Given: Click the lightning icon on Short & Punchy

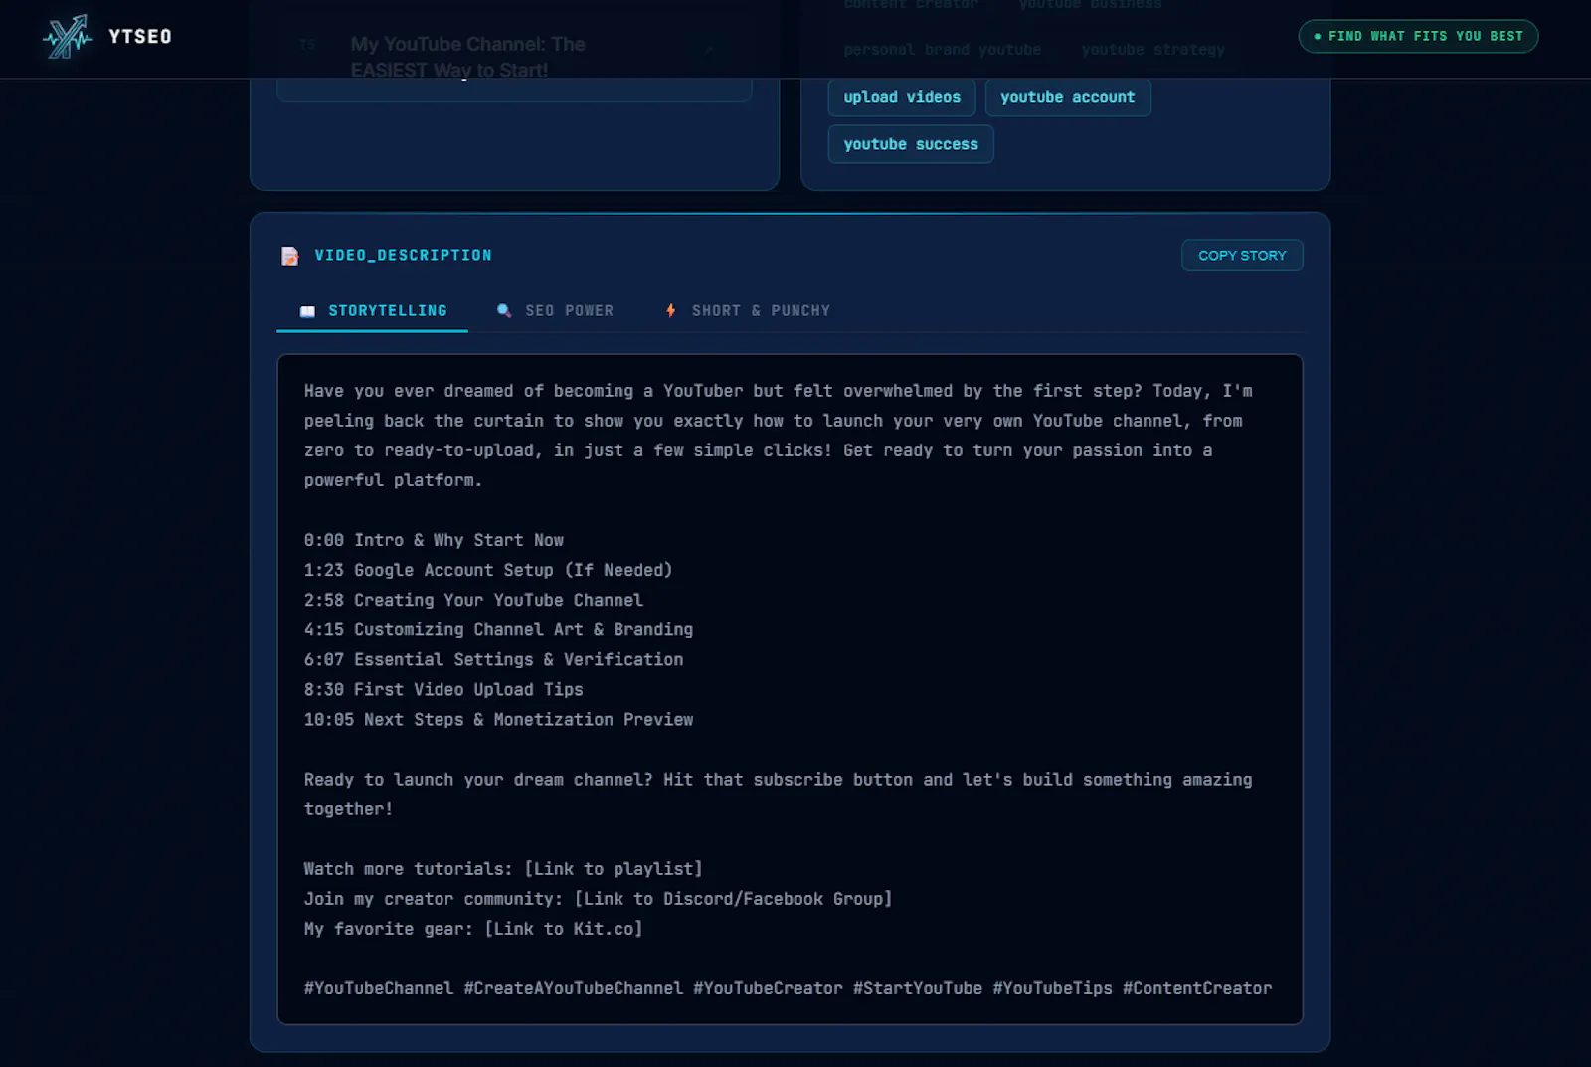Looking at the screenshot, I should 671,311.
